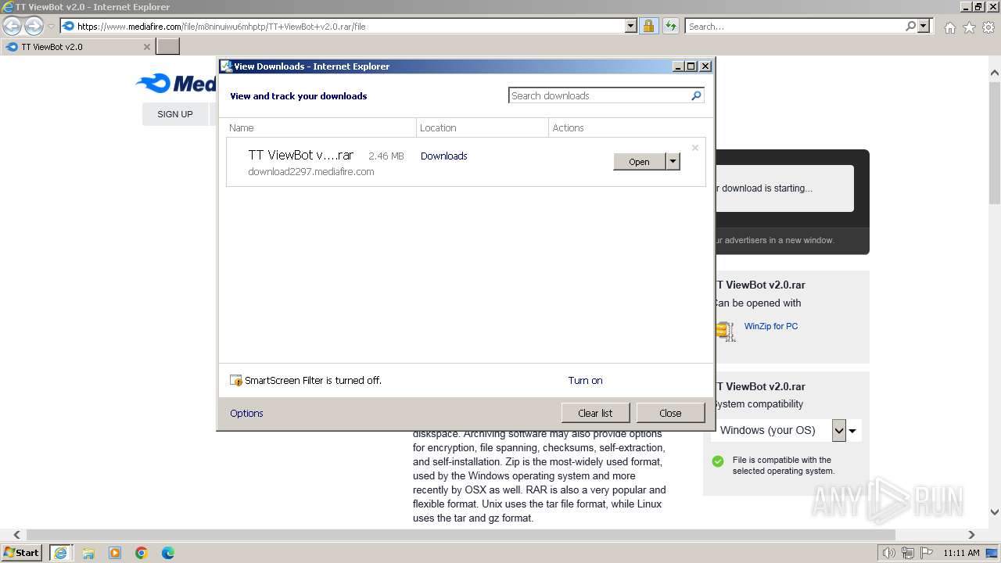The height and width of the screenshot is (563, 1001).
Task: Expand the search provider dropdown arrow
Action: 924,26
